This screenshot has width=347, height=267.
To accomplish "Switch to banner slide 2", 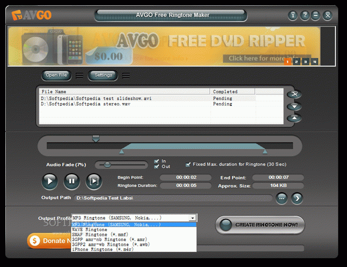I will [x=297, y=62].
